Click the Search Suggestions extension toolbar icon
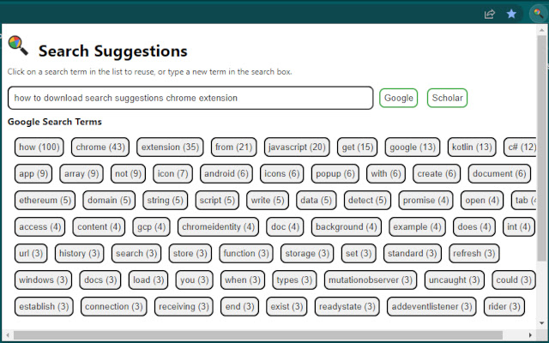 (538, 14)
